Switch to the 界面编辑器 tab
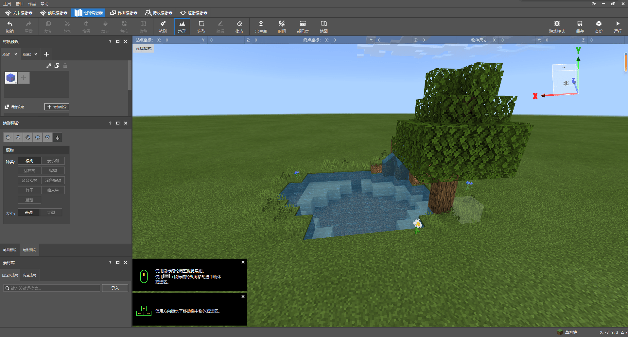Viewport: 628px width, 337px height. click(124, 13)
